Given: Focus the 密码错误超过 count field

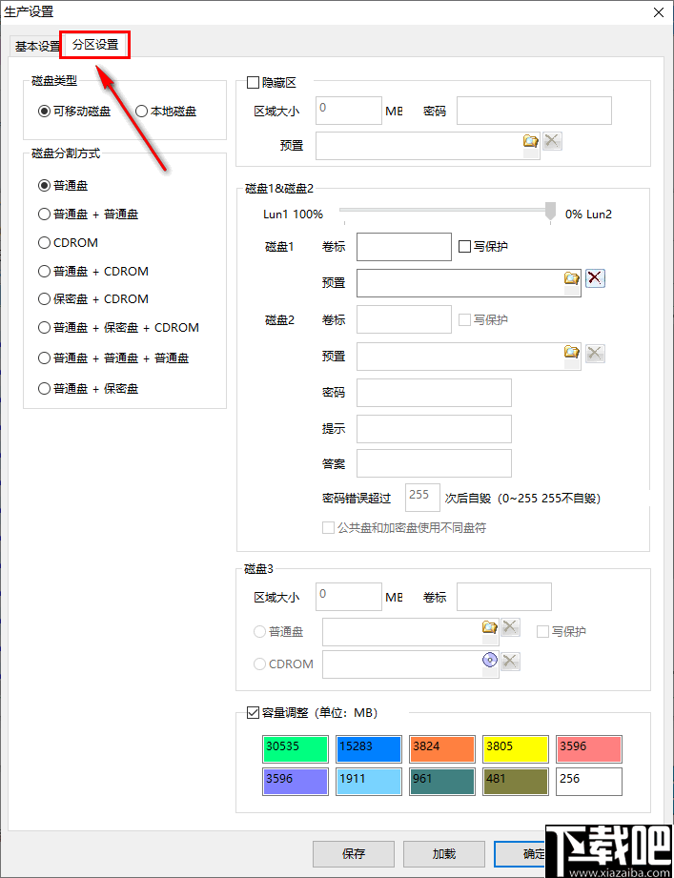Looking at the screenshot, I should pyautogui.click(x=422, y=498).
